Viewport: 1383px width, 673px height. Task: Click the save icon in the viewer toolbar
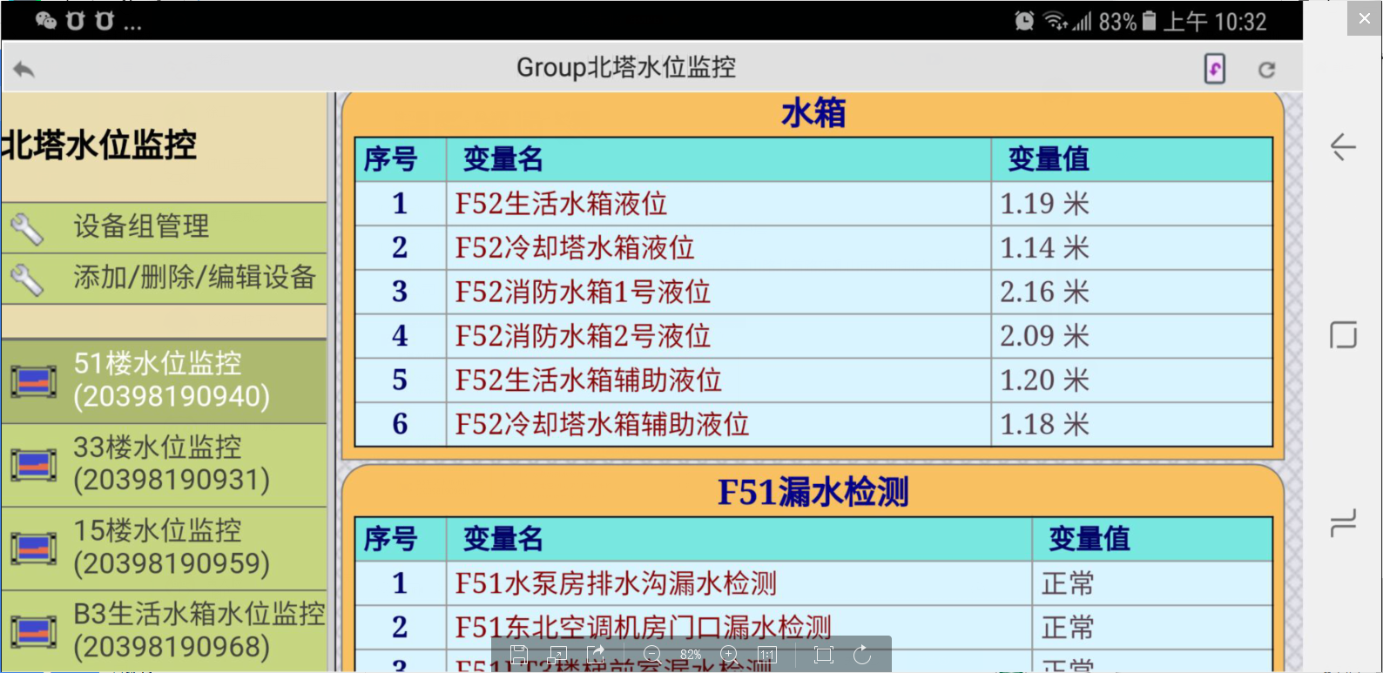tap(518, 655)
